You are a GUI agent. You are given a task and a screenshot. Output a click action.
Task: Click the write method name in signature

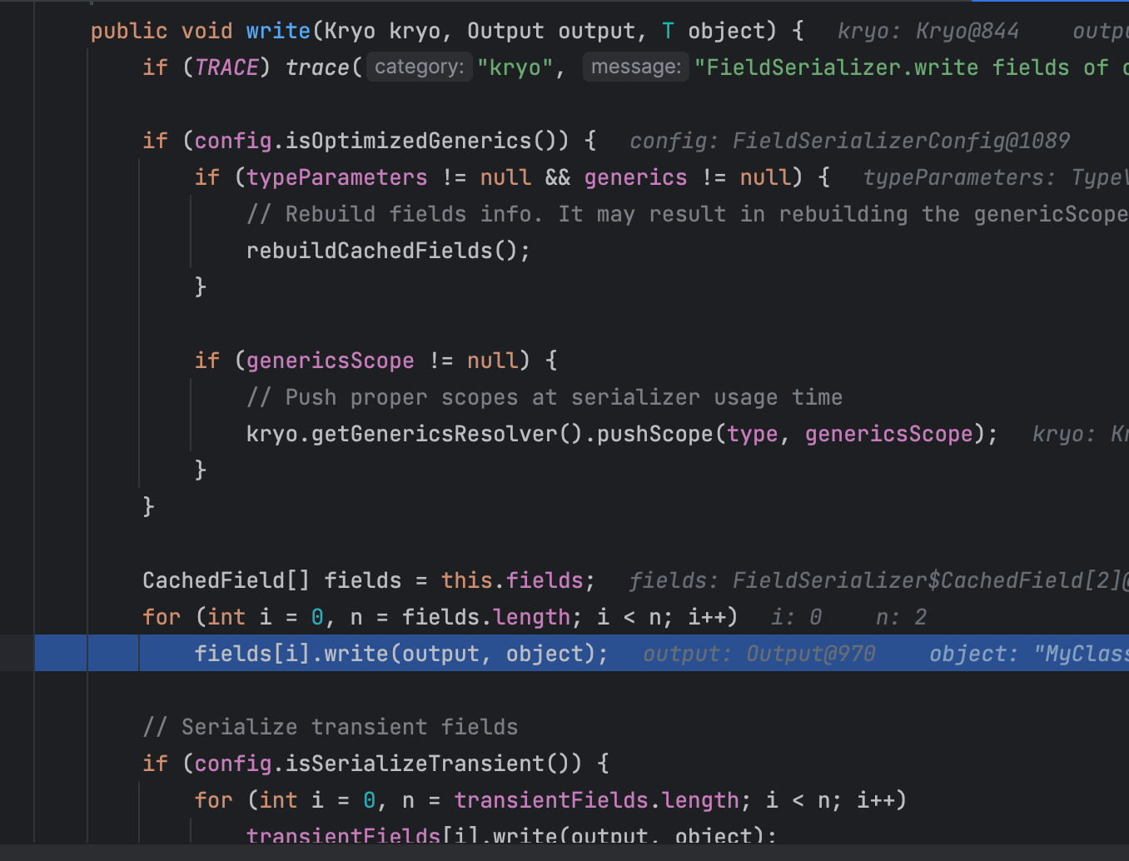click(277, 31)
